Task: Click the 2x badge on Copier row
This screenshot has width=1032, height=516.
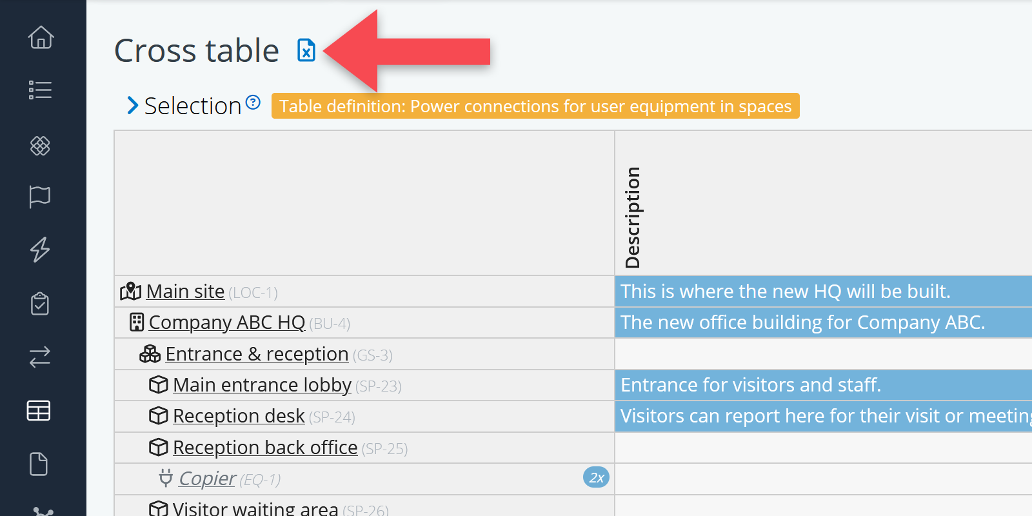Action: [596, 478]
